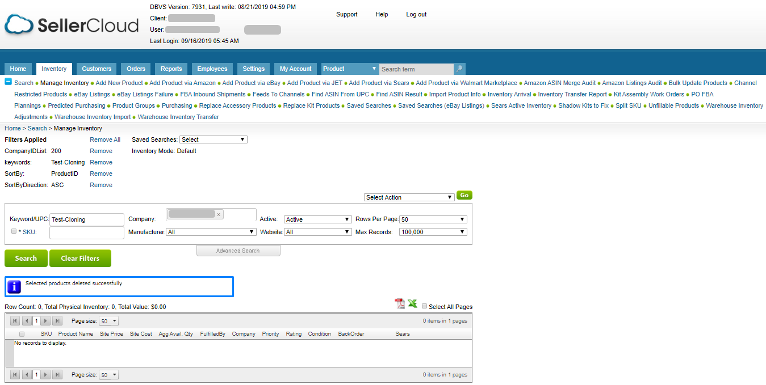Sort grid by Agg Avail. Qty column
766x385 pixels.
coord(176,334)
